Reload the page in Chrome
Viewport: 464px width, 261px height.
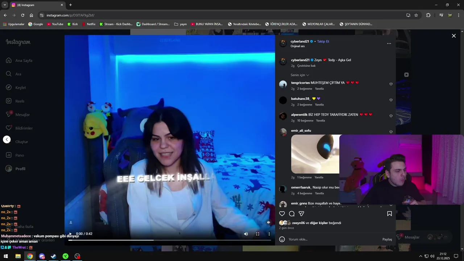pyautogui.click(x=22, y=15)
